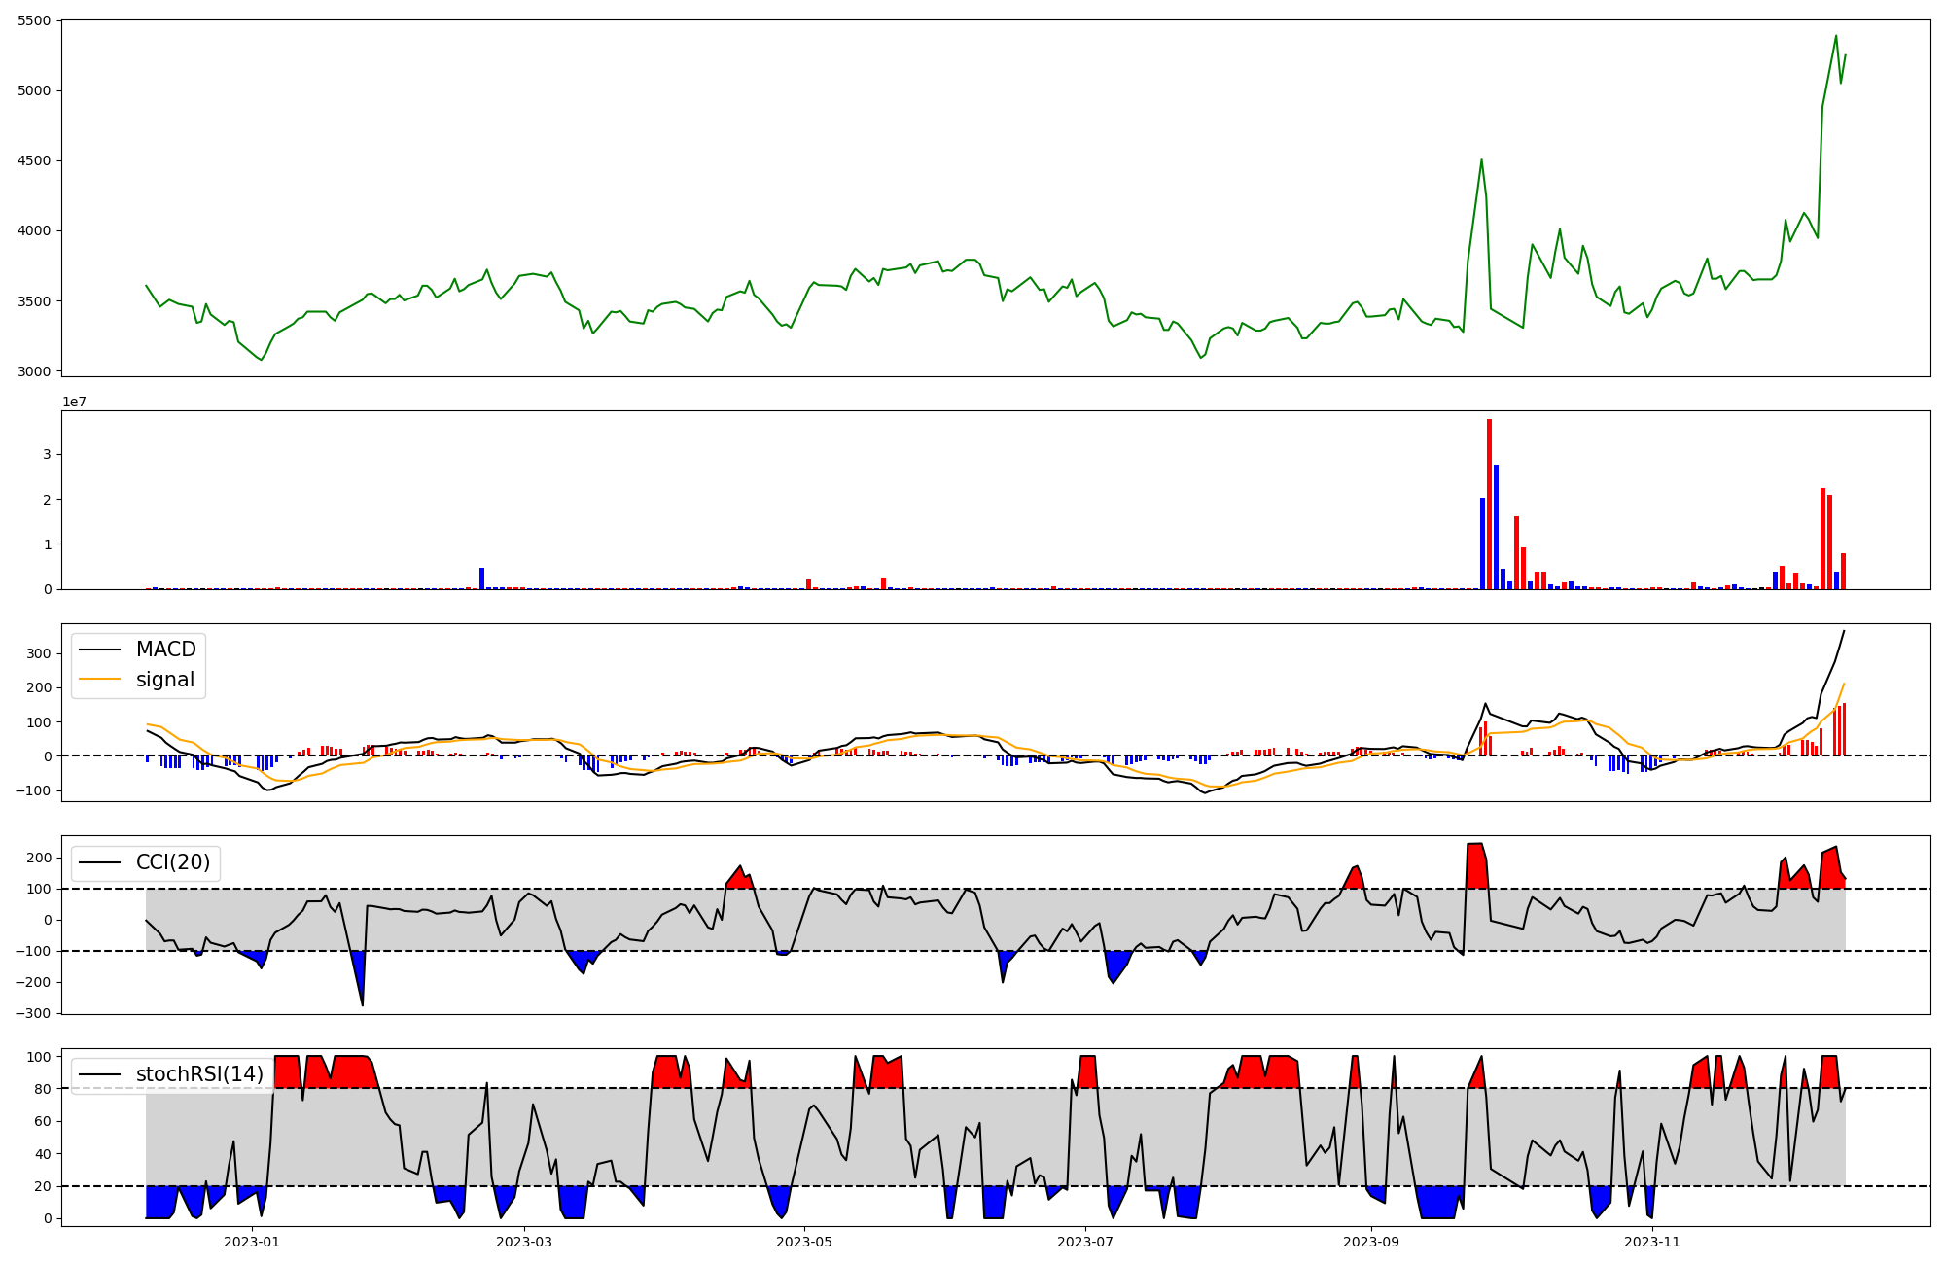The image size is (1945, 1264).
Task: Click the 300 tick on the MACD axis
Action: [39, 653]
